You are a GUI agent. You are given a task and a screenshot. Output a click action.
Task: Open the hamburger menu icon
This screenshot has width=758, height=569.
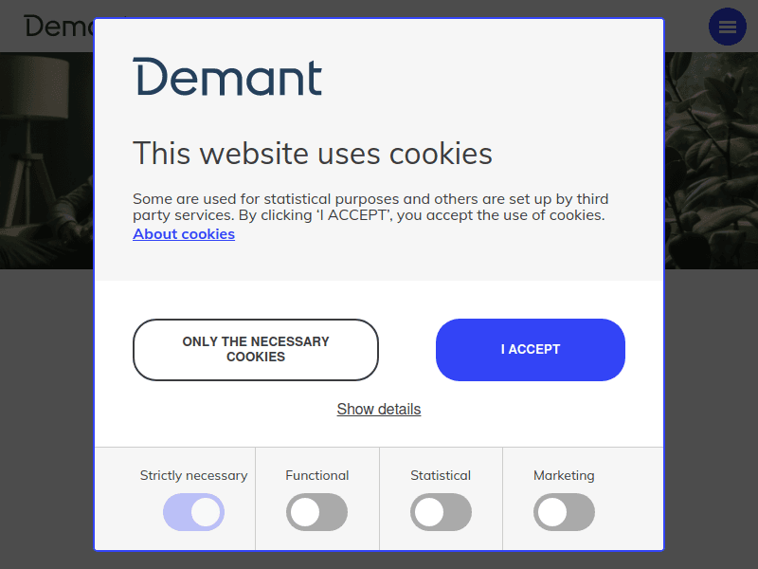click(x=728, y=27)
